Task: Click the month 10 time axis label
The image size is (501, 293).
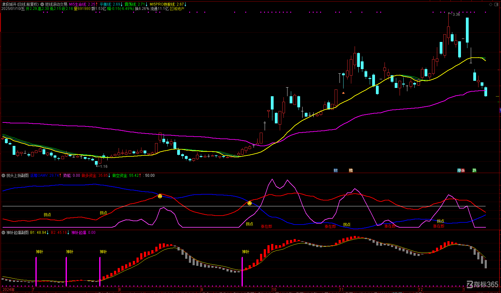Action: pyautogui.click(x=274, y=290)
